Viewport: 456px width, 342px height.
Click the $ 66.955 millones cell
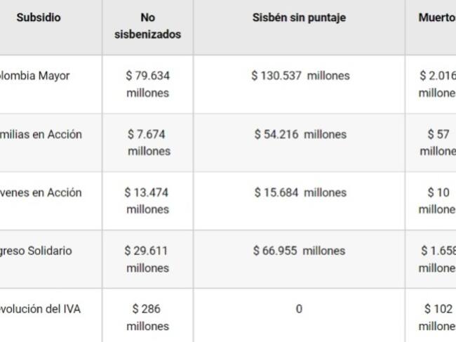(300, 251)
